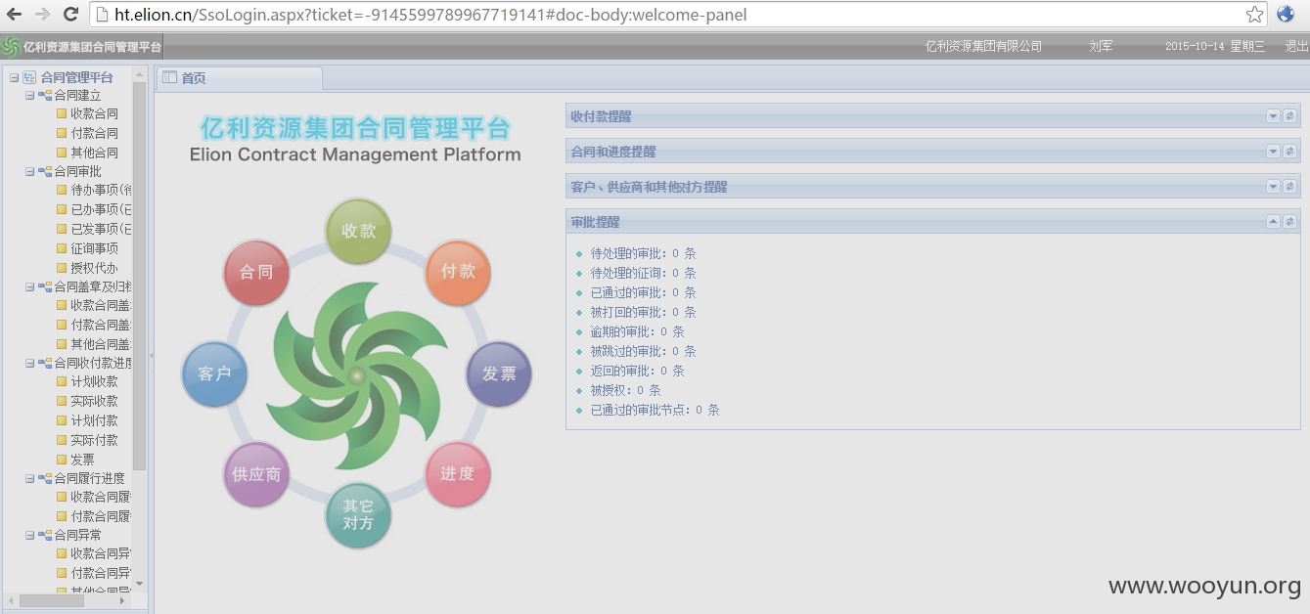Click 逾期的审批: 0 条

[x=637, y=331]
